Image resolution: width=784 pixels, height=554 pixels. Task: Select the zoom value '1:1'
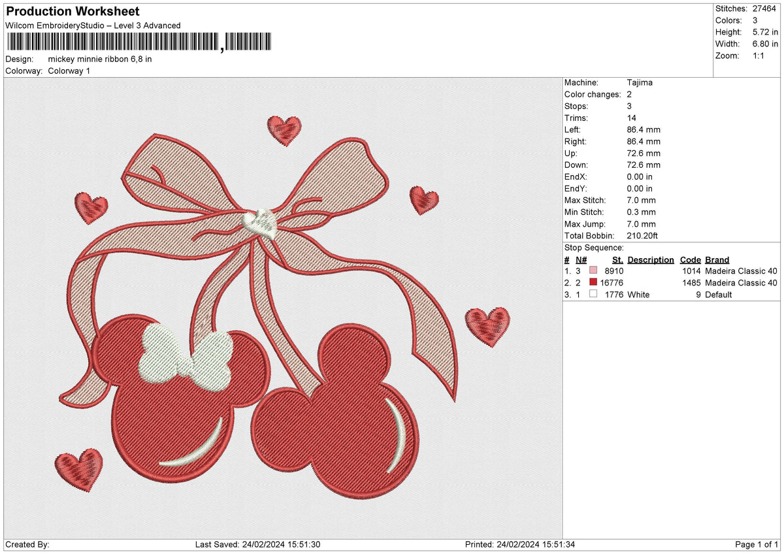(x=759, y=56)
